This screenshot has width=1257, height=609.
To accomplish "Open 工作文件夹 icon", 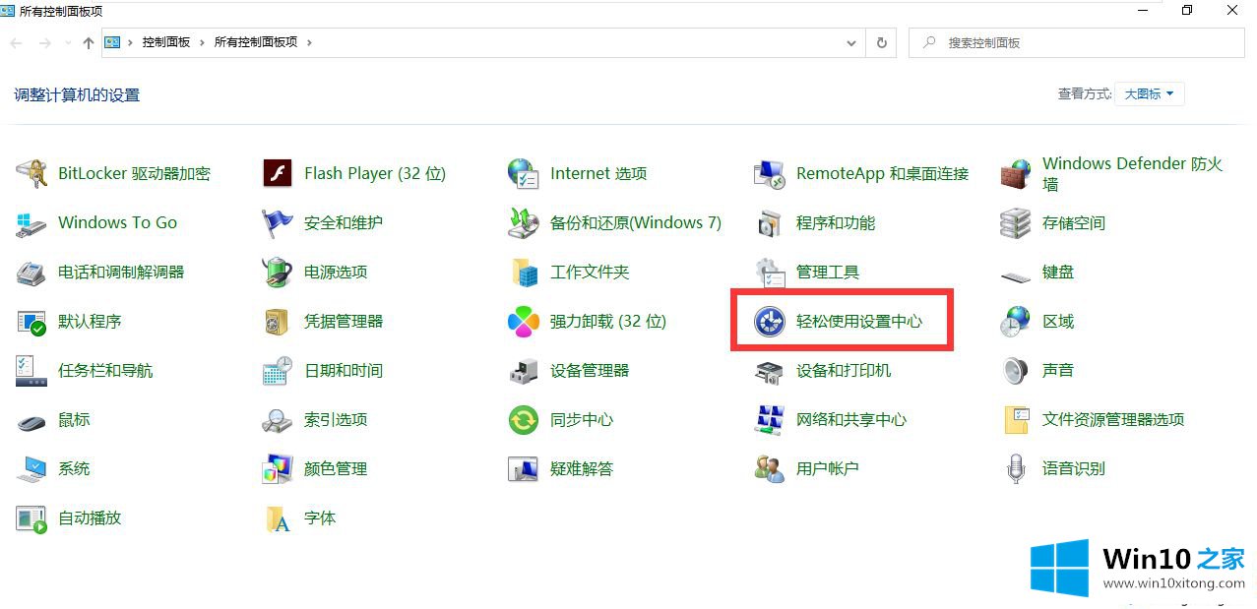I will coord(524,273).
